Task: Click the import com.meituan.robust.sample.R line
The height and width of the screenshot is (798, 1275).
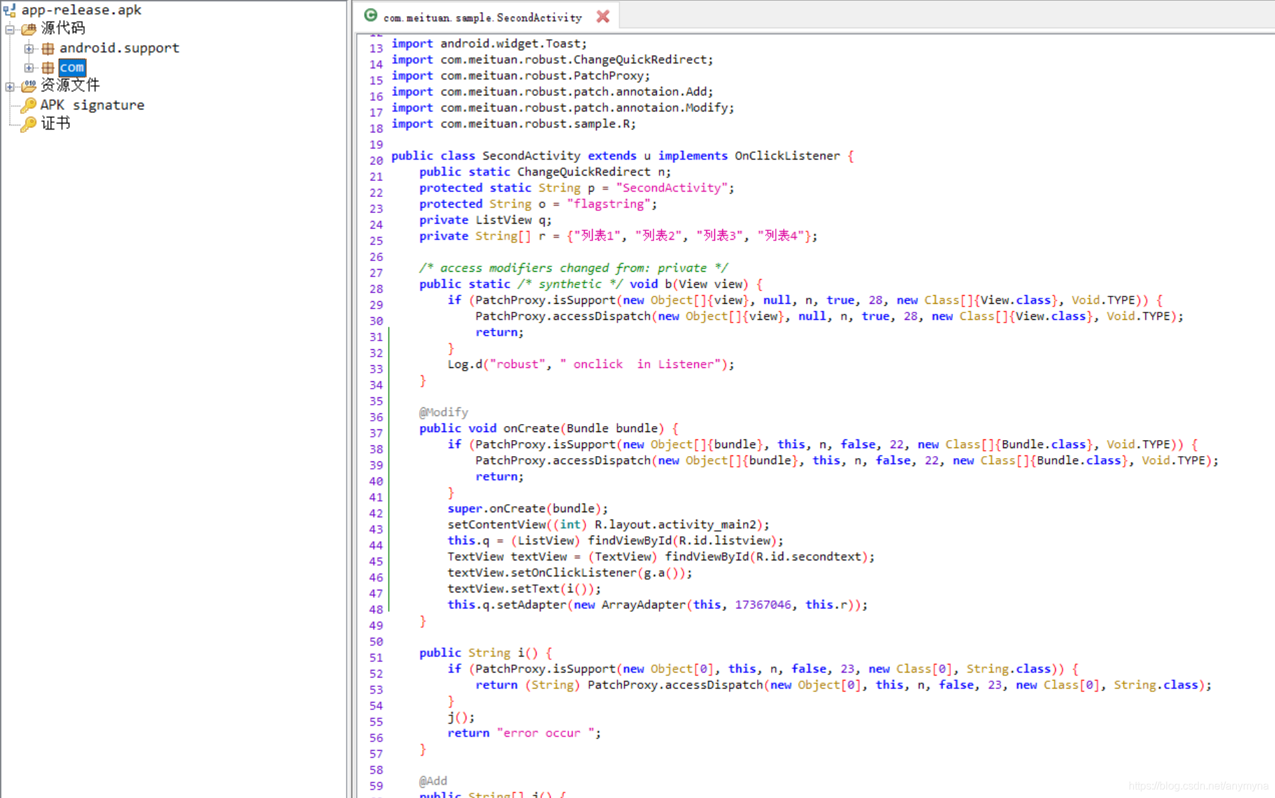Action: coord(514,124)
